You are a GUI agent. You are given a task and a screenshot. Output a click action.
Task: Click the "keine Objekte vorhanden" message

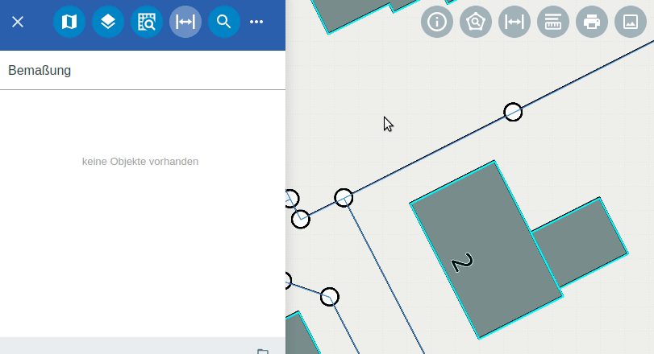[140, 161]
